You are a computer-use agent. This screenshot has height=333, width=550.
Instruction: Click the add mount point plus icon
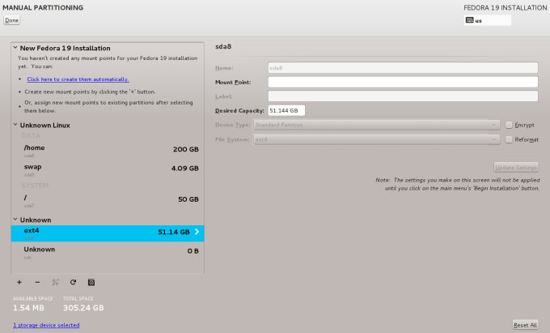(19, 282)
